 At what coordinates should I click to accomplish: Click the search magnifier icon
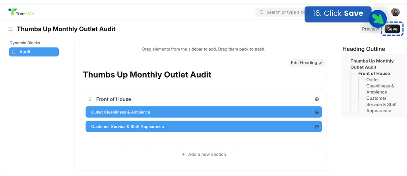pyautogui.click(x=262, y=12)
